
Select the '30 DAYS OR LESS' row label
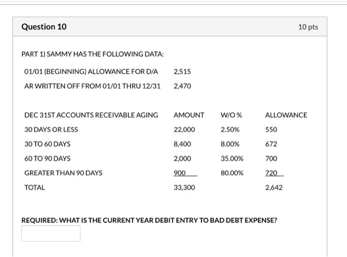(51, 129)
